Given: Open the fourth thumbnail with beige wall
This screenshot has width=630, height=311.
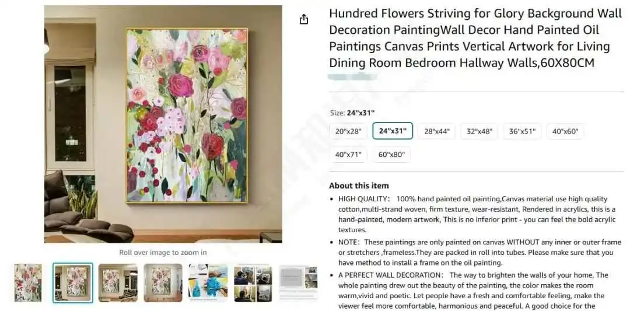Looking at the screenshot, I should pos(163,283).
